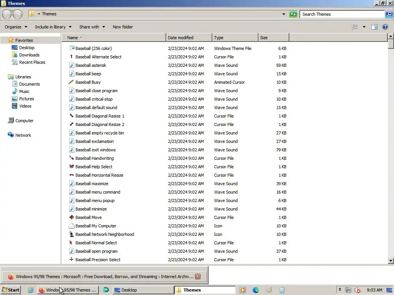Click the show desktop tray button

point(389,290)
